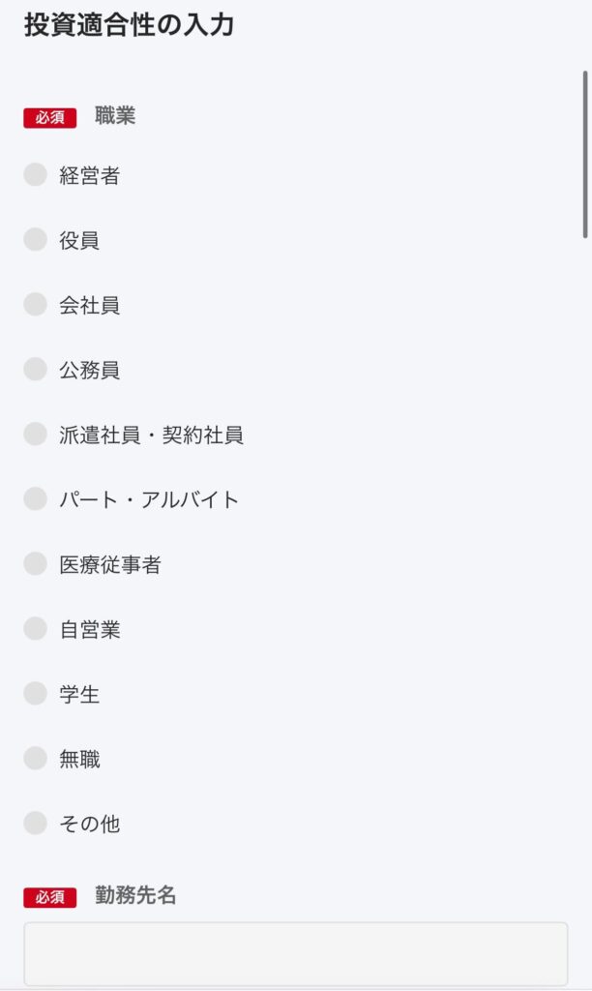This screenshot has width=592, height=991.
Task: Click the 投資適合性の入力 page heading
Action: (129, 26)
